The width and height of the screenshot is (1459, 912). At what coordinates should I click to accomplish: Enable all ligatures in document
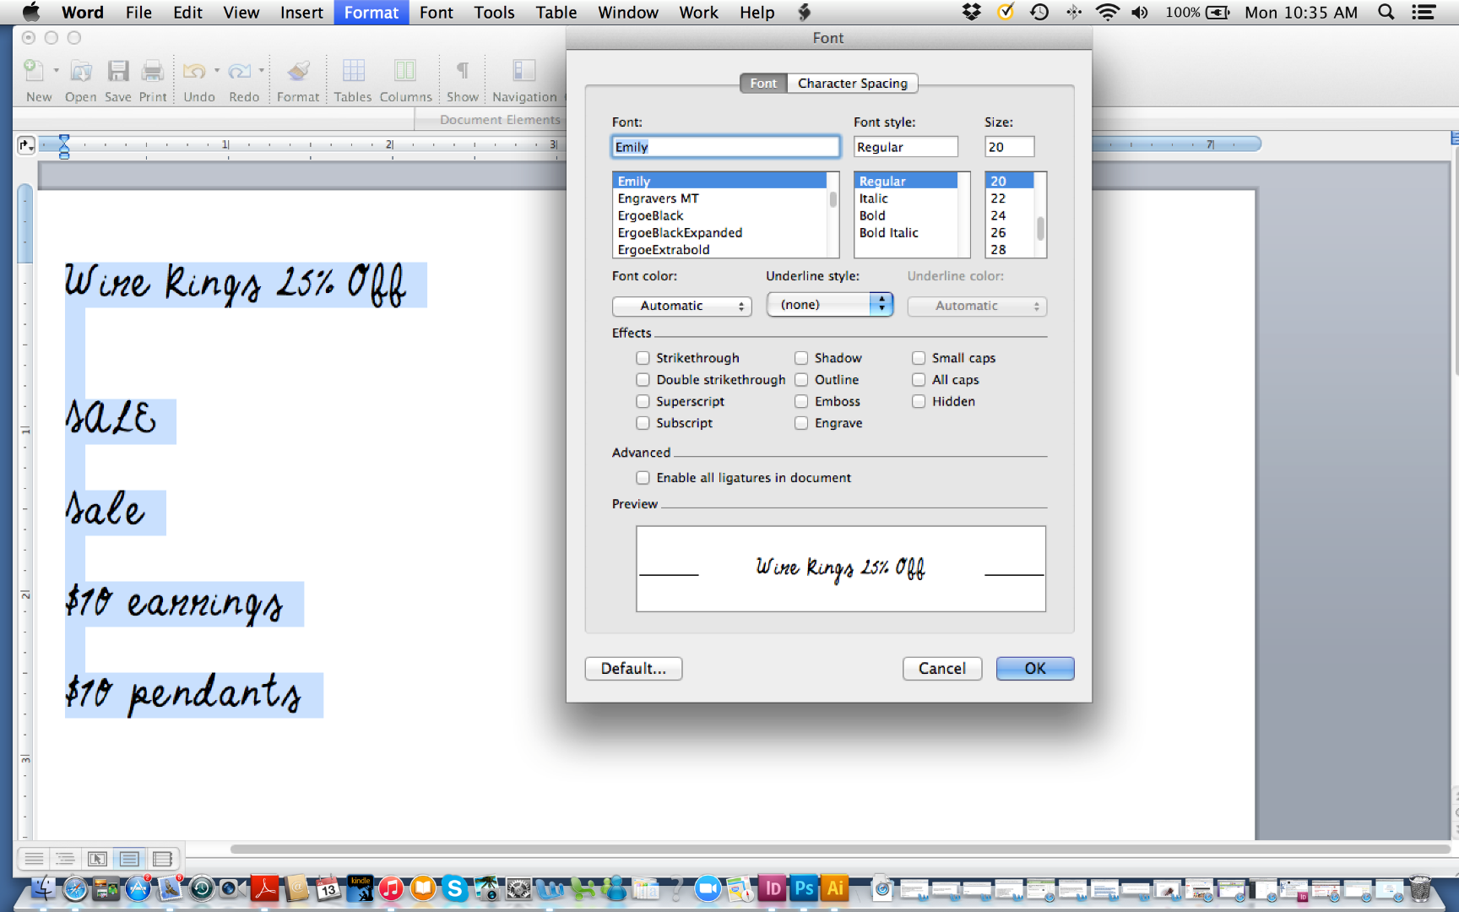643,477
